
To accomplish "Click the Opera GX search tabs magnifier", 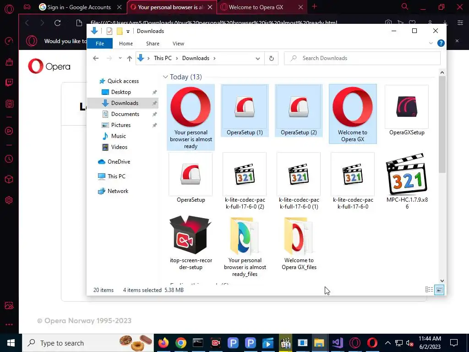I will (405, 6).
